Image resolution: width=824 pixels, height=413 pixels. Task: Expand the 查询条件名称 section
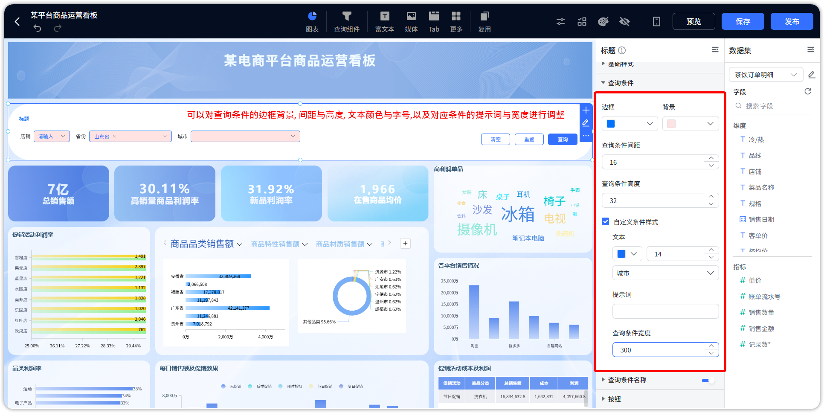pos(603,380)
